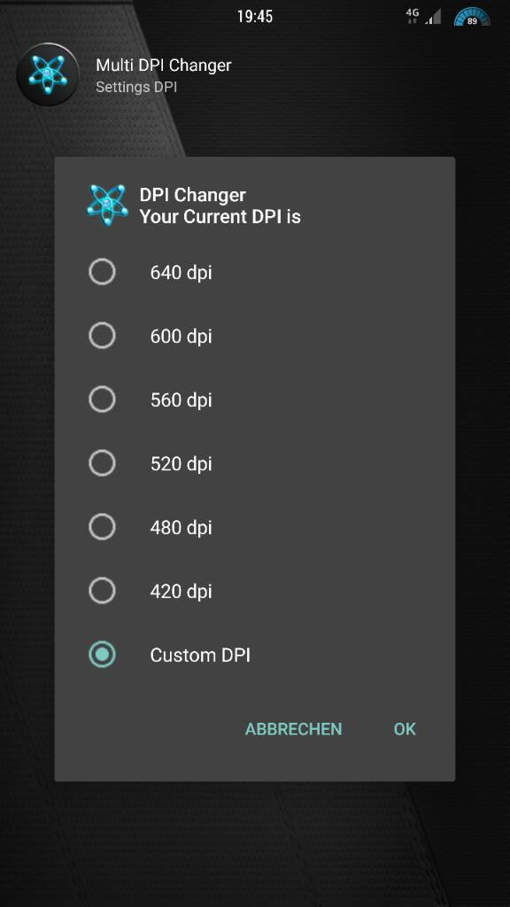This screenshot has height=907, width=510.
Task: Tap the 19:45 clock in status bar
Action: [x=254, y=16]
